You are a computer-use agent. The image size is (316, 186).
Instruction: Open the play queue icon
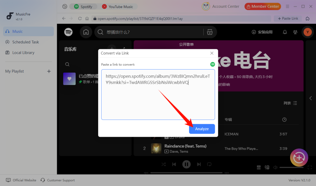point(259,167)
